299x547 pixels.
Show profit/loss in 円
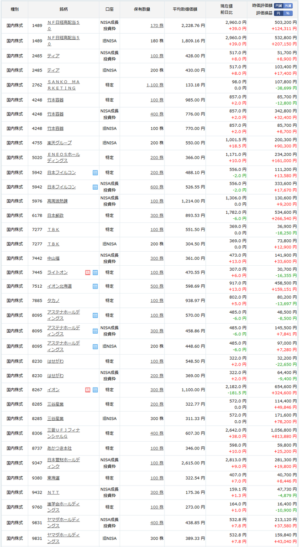[x=278, y=13]
